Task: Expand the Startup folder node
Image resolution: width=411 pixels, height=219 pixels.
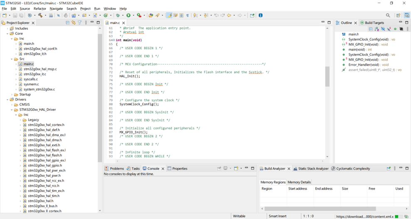Action: click(x=12, y=95)
